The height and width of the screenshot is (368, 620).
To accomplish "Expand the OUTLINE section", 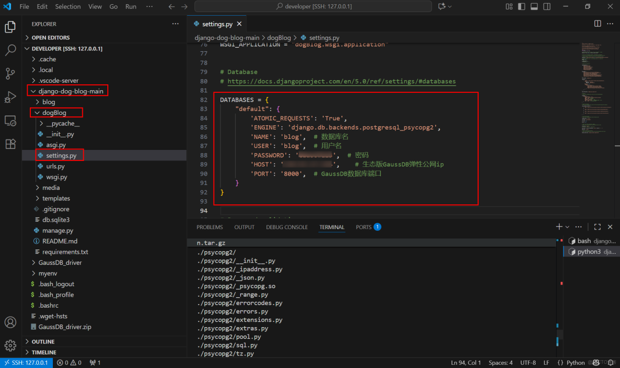I will pos(43,341).
